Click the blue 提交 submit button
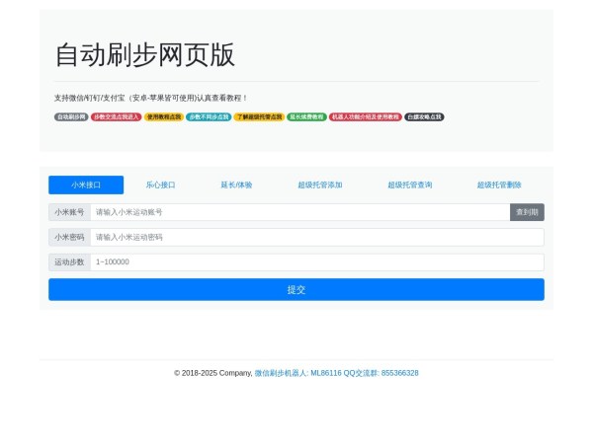 296,289
